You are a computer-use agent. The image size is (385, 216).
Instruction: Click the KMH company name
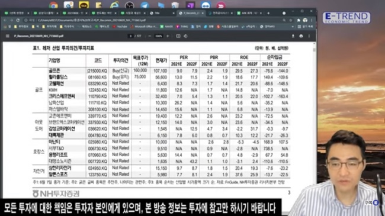pos(53,90)
